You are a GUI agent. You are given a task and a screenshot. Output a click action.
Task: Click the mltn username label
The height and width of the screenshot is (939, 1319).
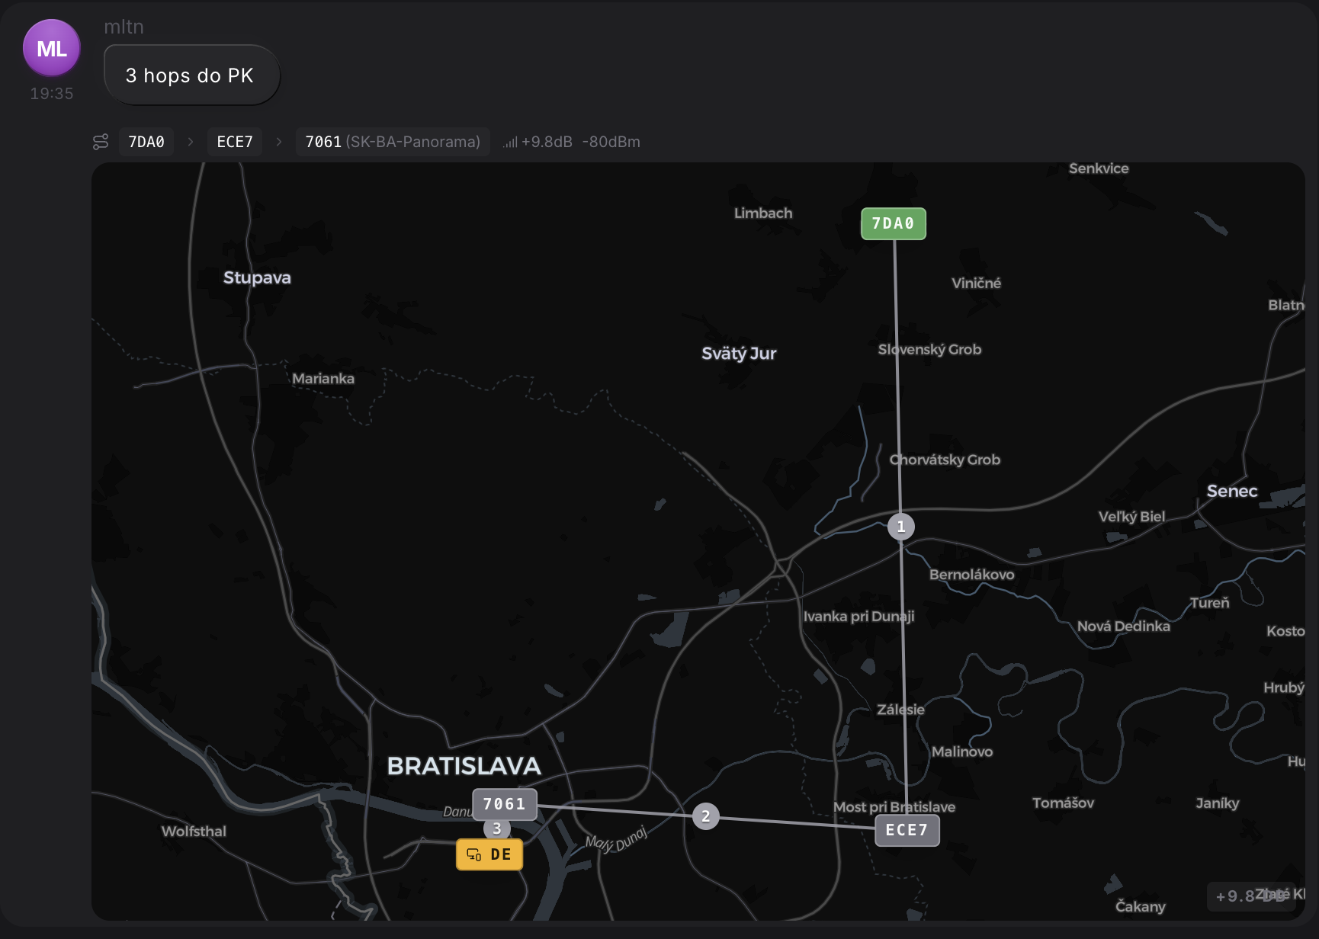point(124,27)
